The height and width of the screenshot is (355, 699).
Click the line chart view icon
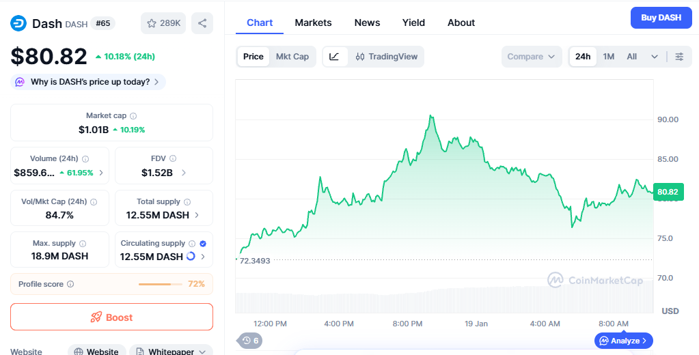tap(335, 57)
